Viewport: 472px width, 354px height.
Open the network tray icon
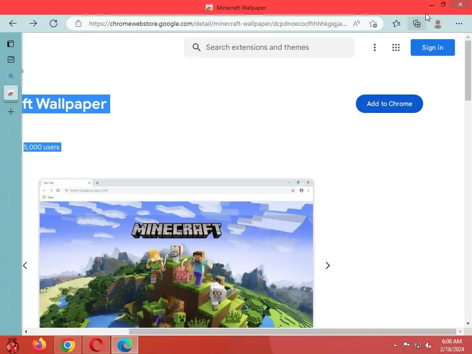click(417, 345)
